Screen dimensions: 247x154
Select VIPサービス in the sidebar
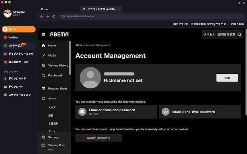pos(19,45)
